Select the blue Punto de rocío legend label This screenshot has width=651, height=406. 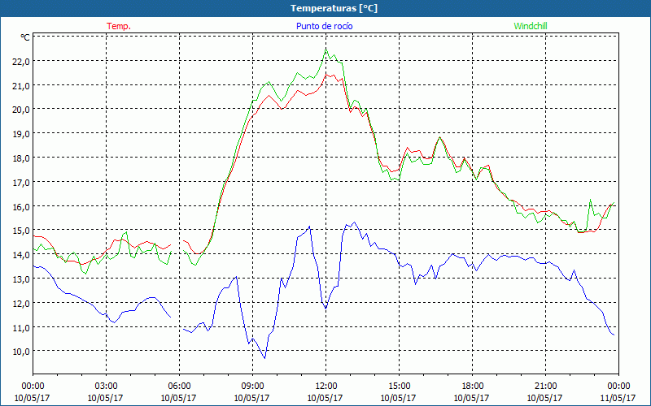pos(324,26)
